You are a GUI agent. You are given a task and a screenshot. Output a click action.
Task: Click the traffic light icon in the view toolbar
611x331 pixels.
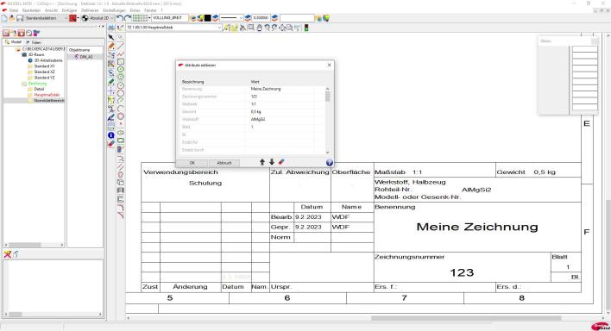tap(306, 28)
